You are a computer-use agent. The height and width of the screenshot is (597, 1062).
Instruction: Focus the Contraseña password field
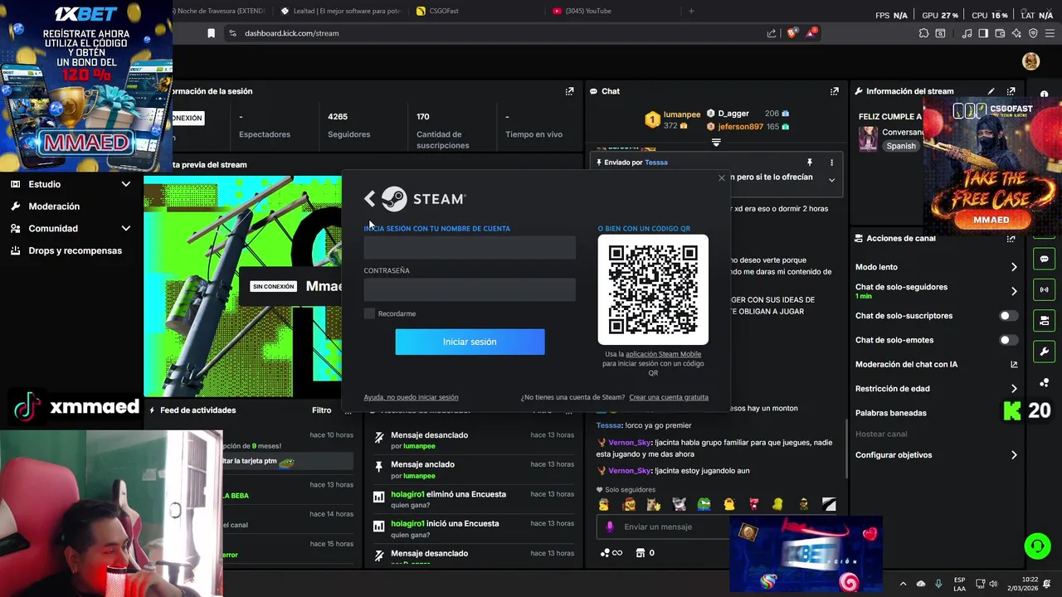[470, 289]
